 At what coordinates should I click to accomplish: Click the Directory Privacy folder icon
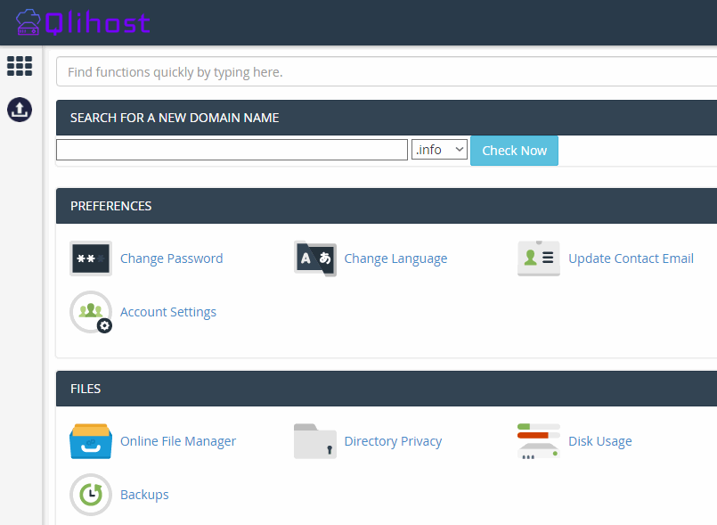click(x=315, y=441)
